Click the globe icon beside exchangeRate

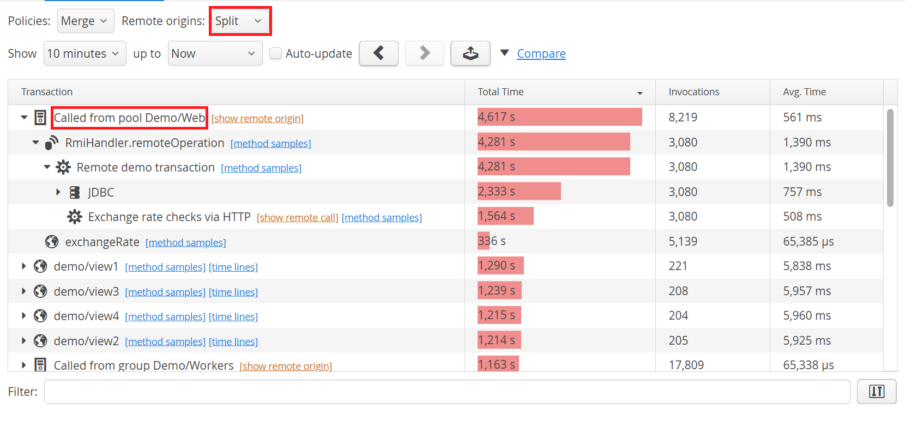52,242
